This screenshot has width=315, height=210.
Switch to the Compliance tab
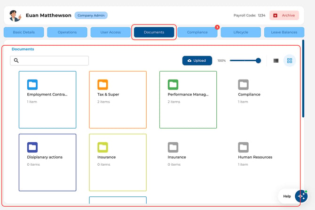pyautogui.click(x=197, y=32)
